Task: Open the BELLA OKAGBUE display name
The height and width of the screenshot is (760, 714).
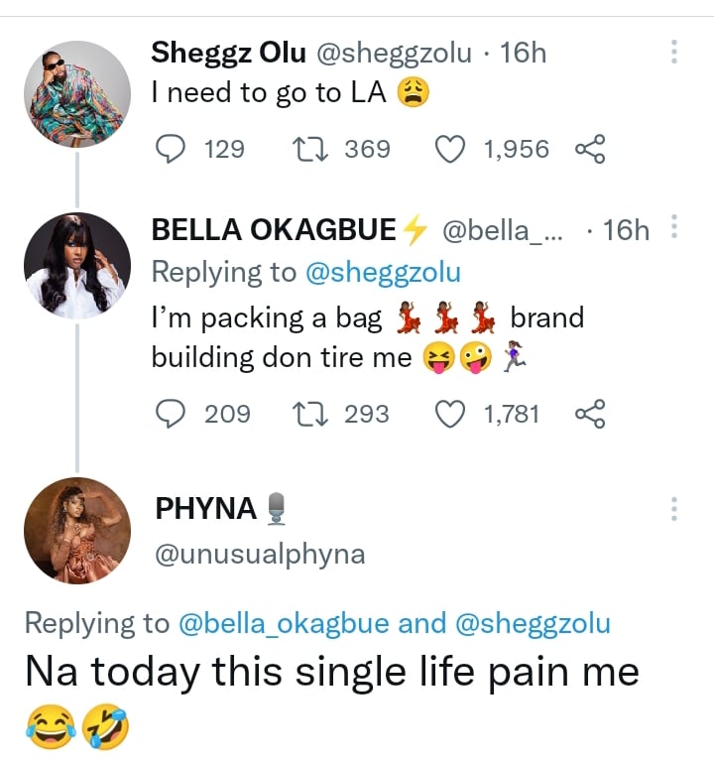Action: (x=275, y=230)
